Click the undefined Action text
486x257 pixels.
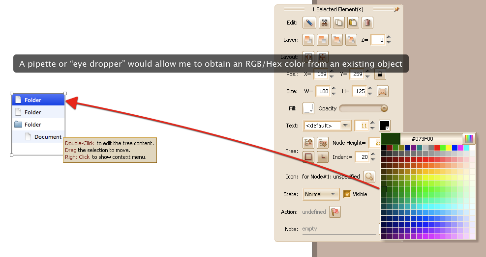click(x=314, y=212)
